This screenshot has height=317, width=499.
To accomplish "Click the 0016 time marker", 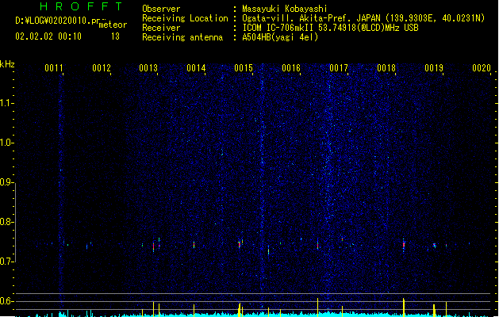I will pyautogui.click(x=291, y=68).
